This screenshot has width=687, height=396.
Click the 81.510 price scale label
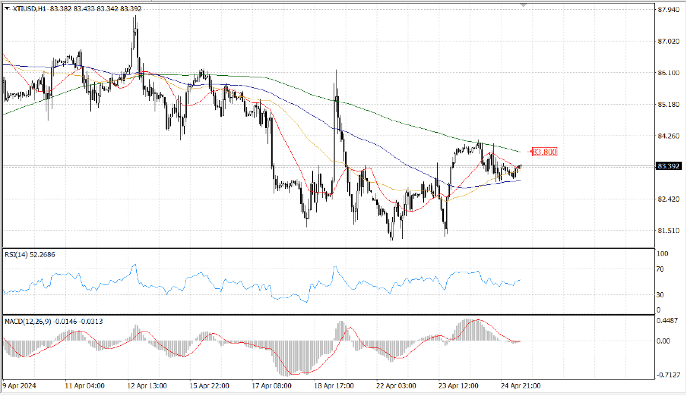668,230
